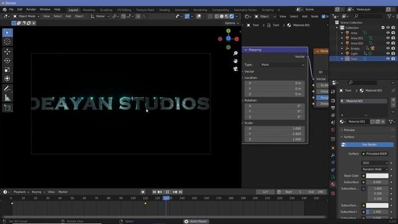Click the Base Color white swatch
Screen dimensions: 398x224
click(x=377, y=175)
